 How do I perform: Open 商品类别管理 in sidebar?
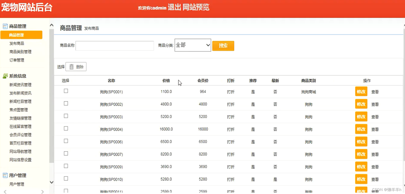(x=20, y=52)
